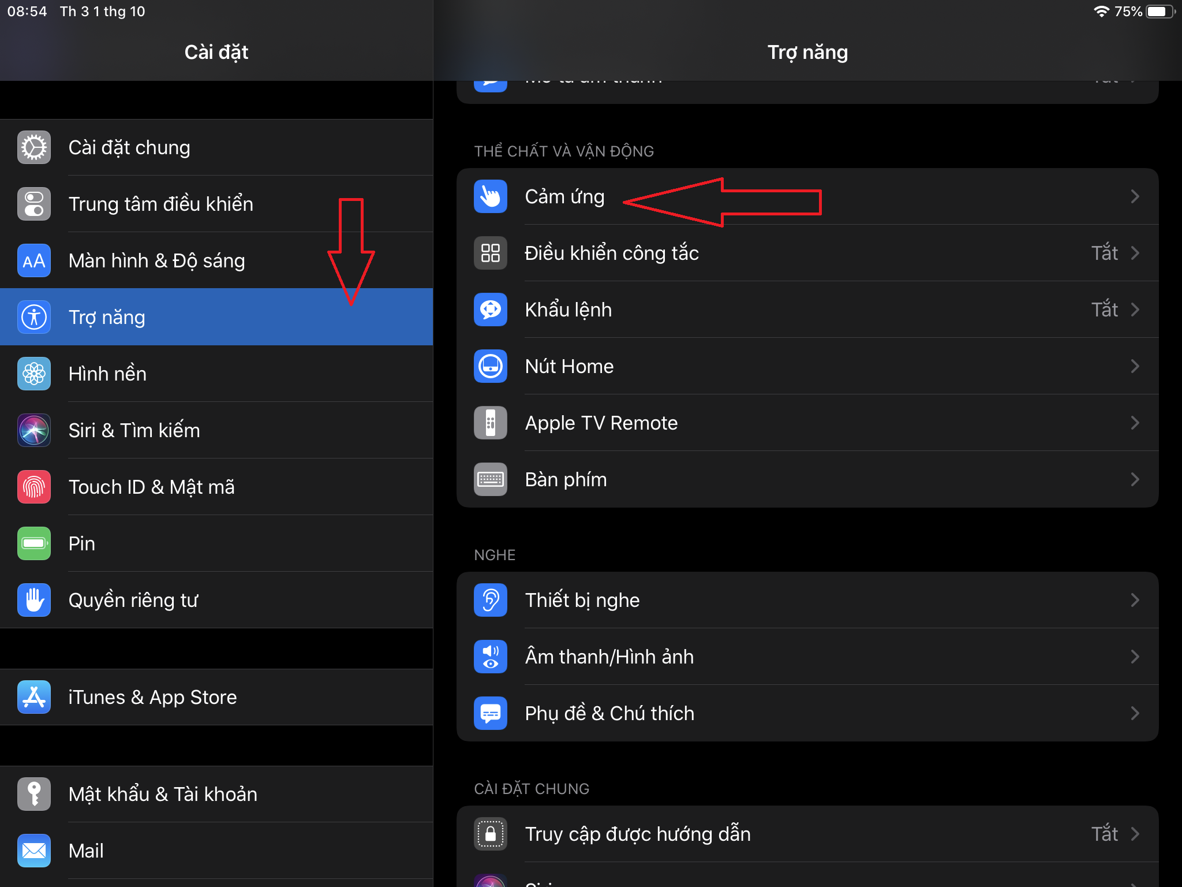Image resolution: width=1182 pixels, height=887 pixels.
Task: Tap Tắt value on Điều khiển công tắc
Action: pyautogui.click(x=1104, y=253)
